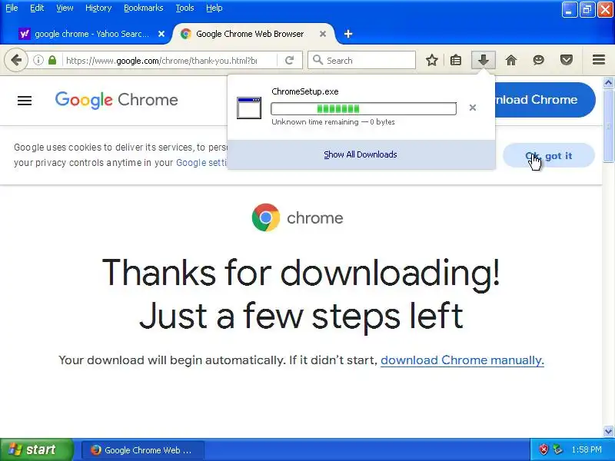This screenshot has width=615, height=461.
Task: Click the page scrollbar up arrow
Action: click(x=608, y=83)
